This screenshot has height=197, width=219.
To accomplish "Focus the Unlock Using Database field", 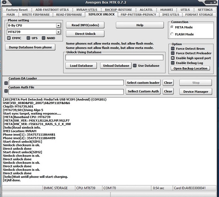I will [114, 57].
